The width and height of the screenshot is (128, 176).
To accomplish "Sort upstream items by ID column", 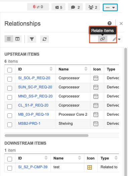I will coord(51,69).
